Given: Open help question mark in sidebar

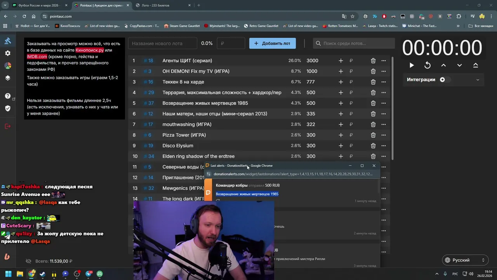Looking at the screenshot, I should tap(8, 96).
